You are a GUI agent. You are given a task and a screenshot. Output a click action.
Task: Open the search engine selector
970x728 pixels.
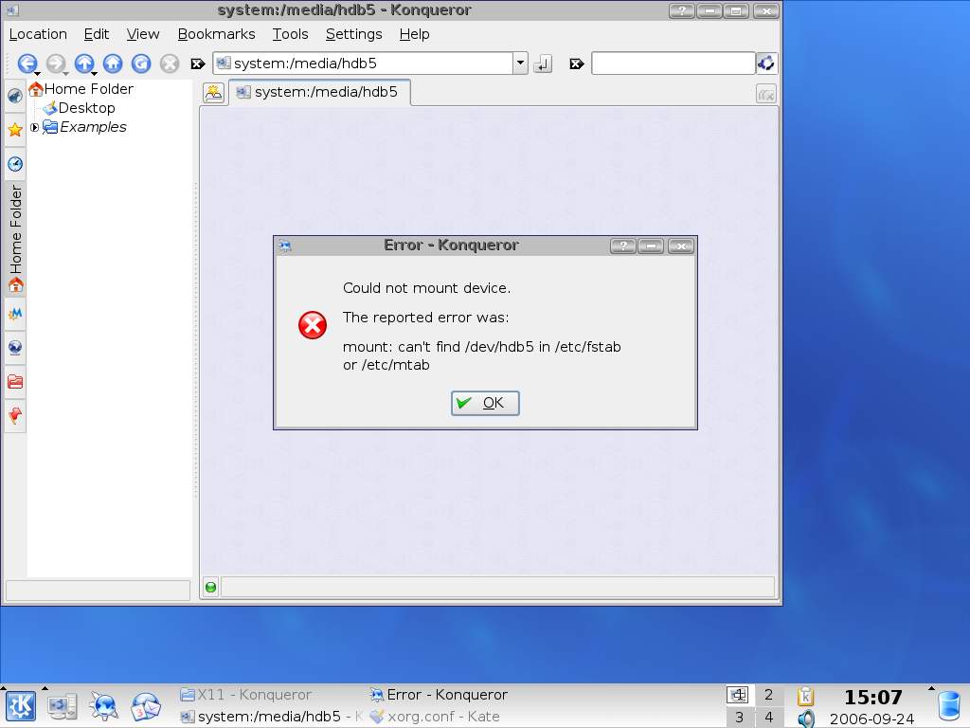pyautogui.click(x=766, y=64)
